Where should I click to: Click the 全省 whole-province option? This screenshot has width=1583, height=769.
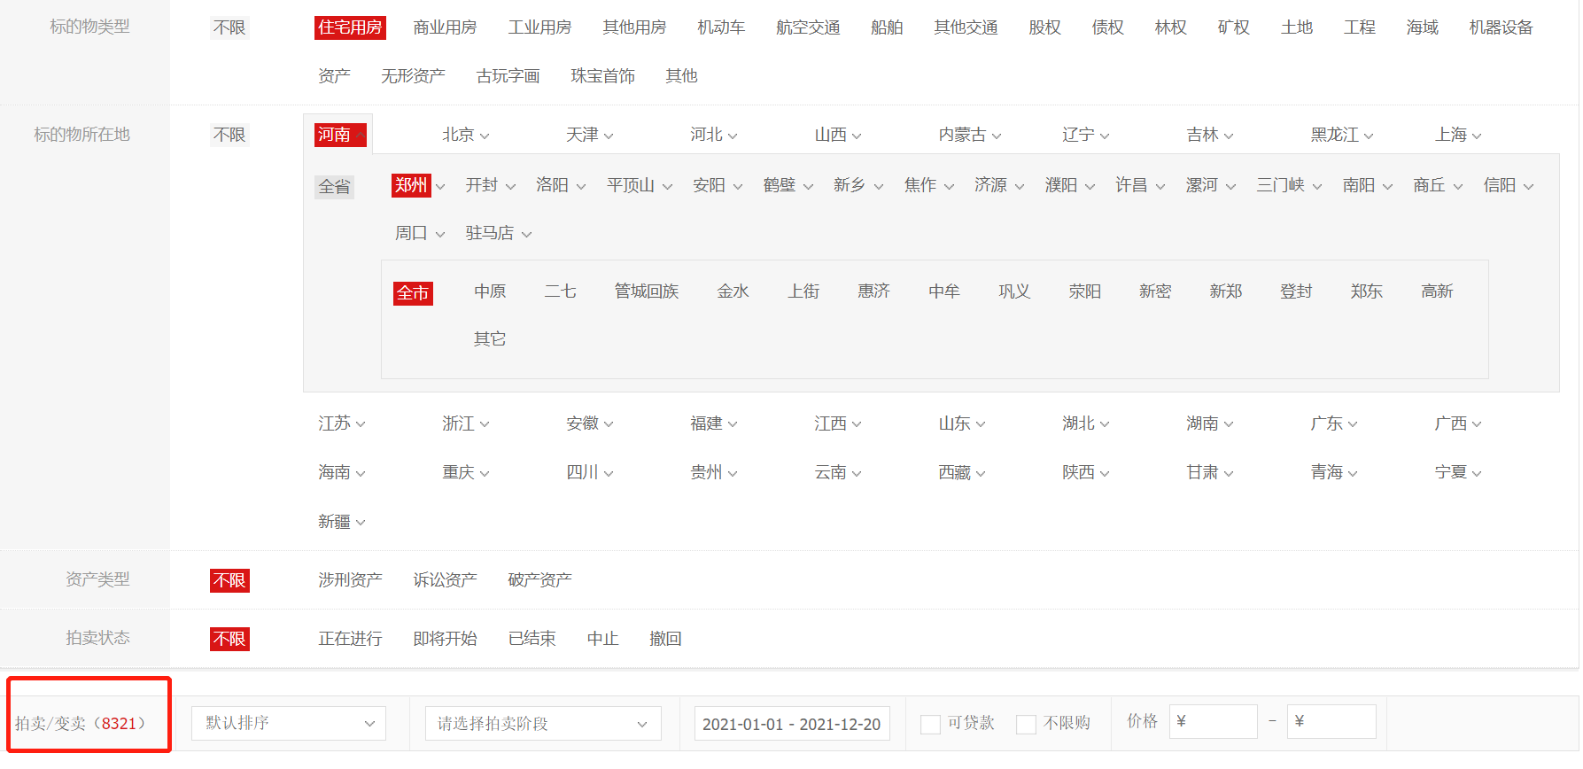(334, 187)
